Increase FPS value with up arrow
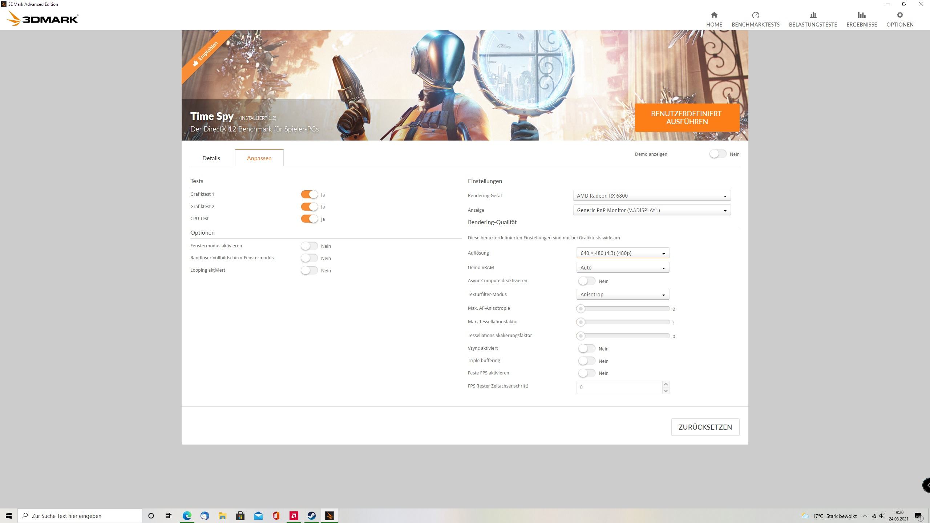 666,384
